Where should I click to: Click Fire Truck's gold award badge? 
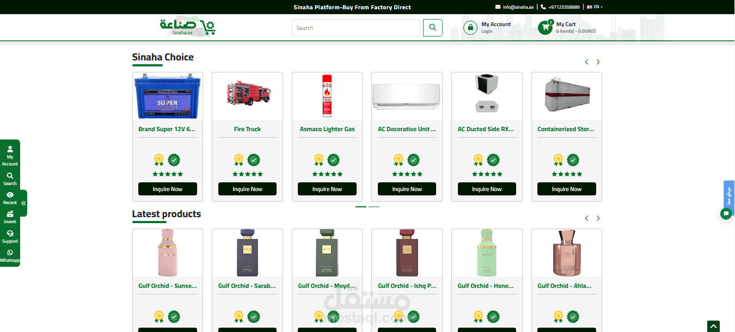point(238,159)
